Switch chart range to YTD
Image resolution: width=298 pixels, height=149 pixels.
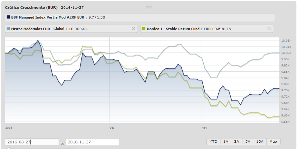[x=213, y=142]
